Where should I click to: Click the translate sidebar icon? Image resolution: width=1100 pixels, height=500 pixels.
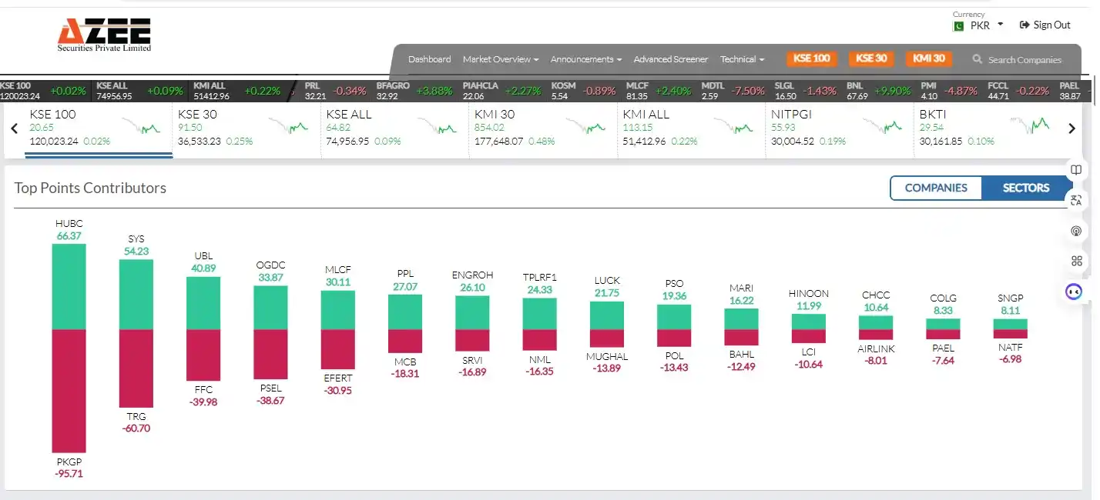tap(1077, 200)
